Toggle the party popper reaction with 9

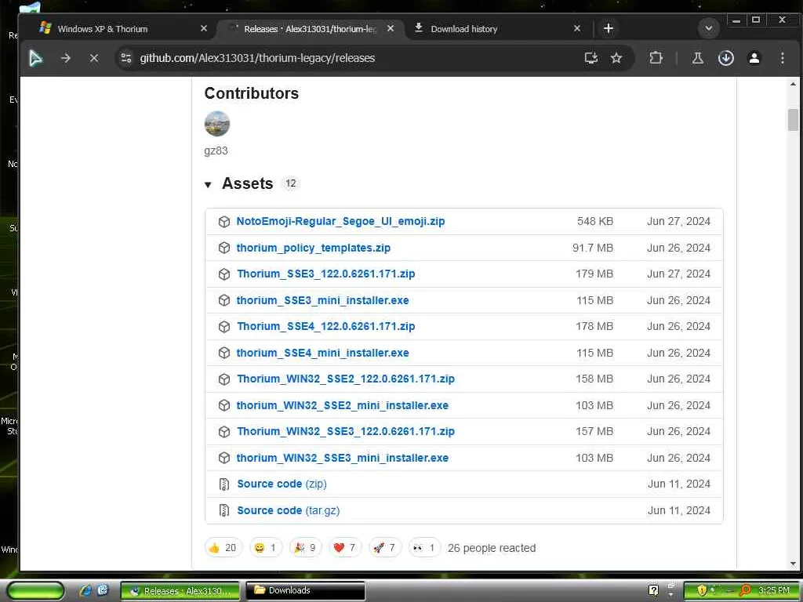click(305, 548)
